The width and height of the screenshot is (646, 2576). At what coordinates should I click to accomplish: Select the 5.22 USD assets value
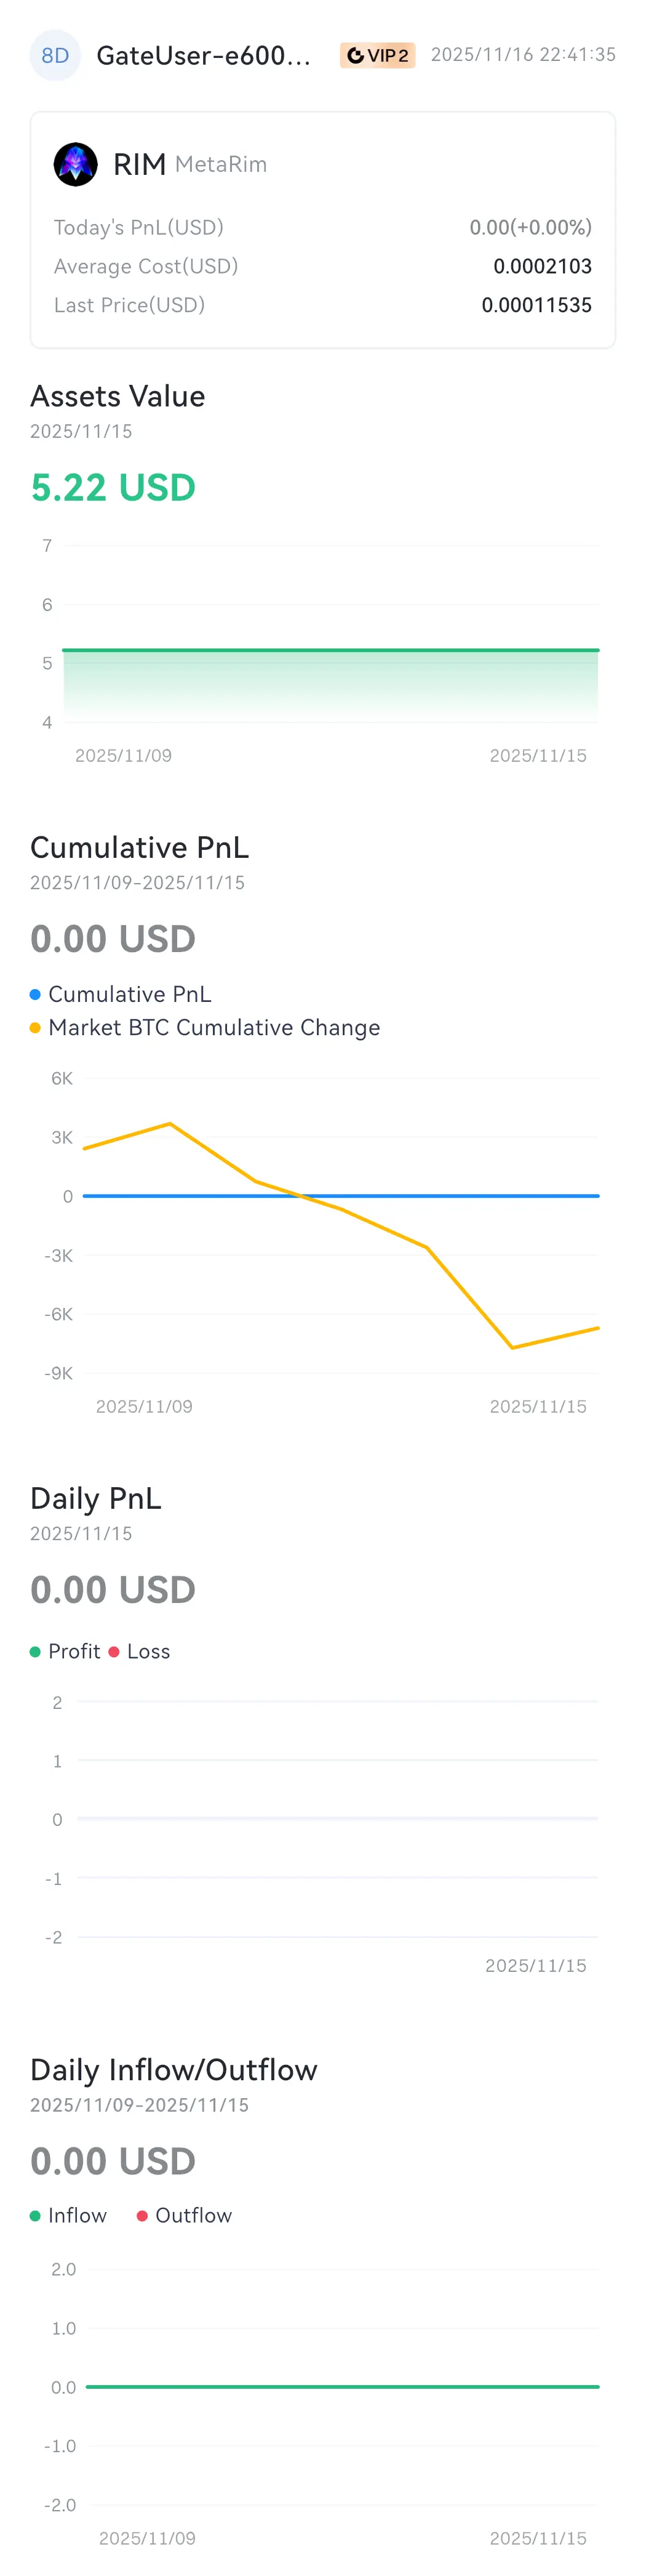click(x=113, y=487)
